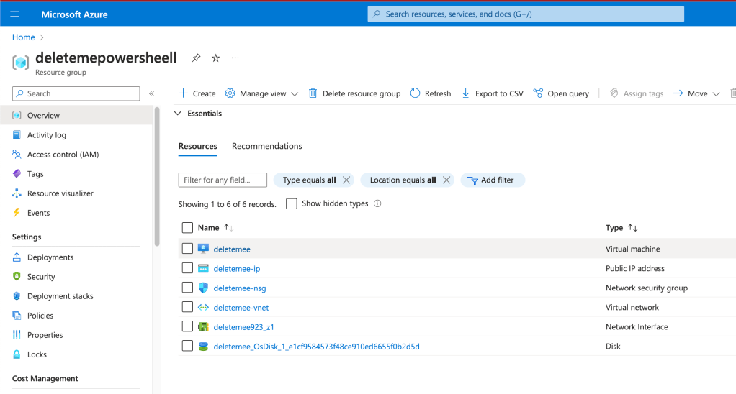Click Delete resource group
This screenshot has height=394, width=736.
point(354,93)
